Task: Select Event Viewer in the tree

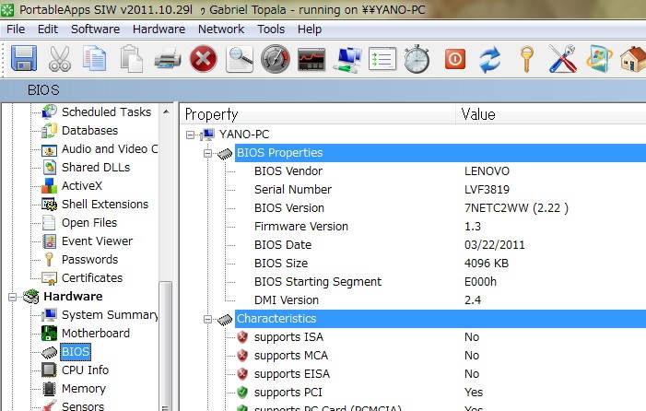Action: tap(97, 241)
